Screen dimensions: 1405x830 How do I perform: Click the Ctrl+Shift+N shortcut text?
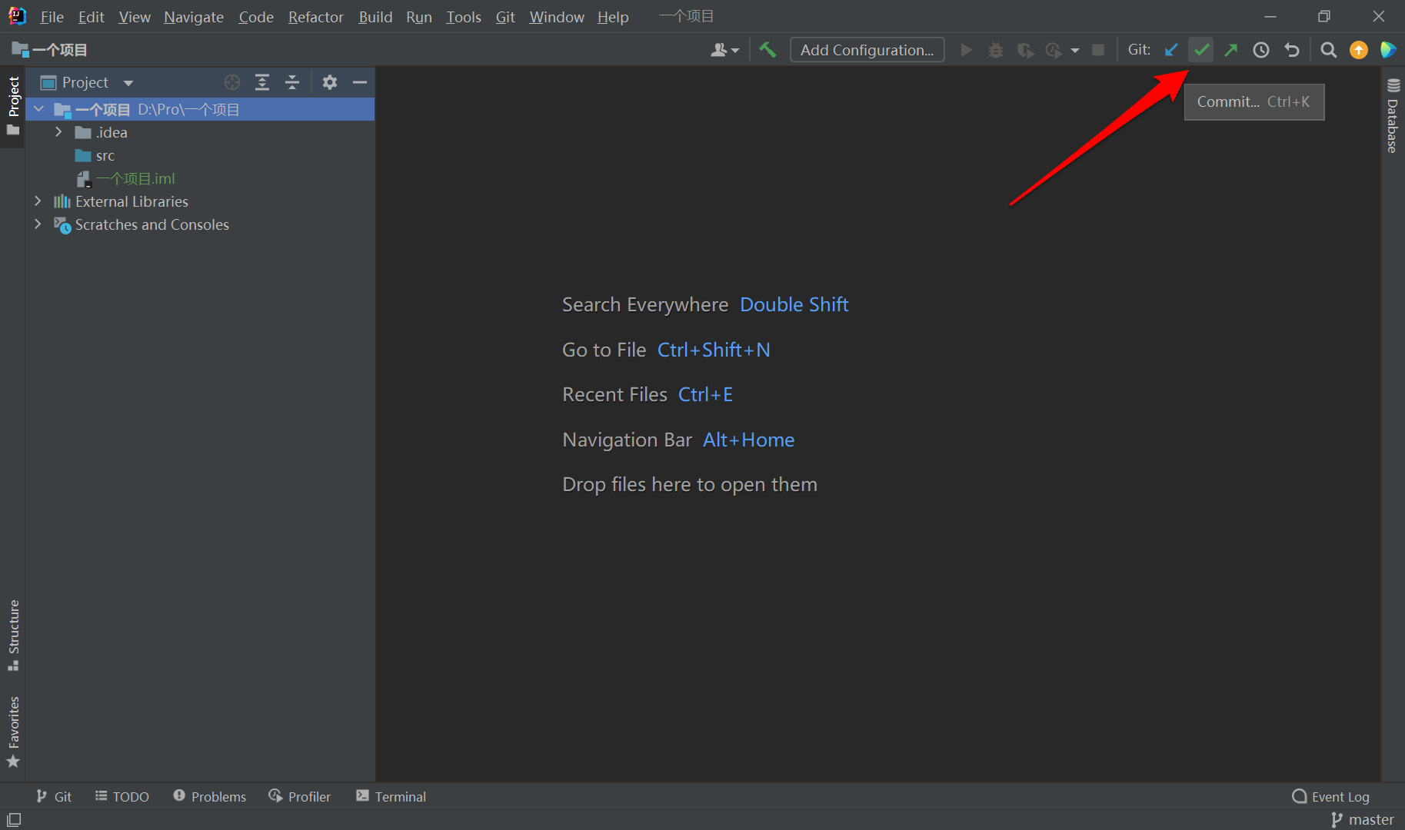tap(714, 350)
